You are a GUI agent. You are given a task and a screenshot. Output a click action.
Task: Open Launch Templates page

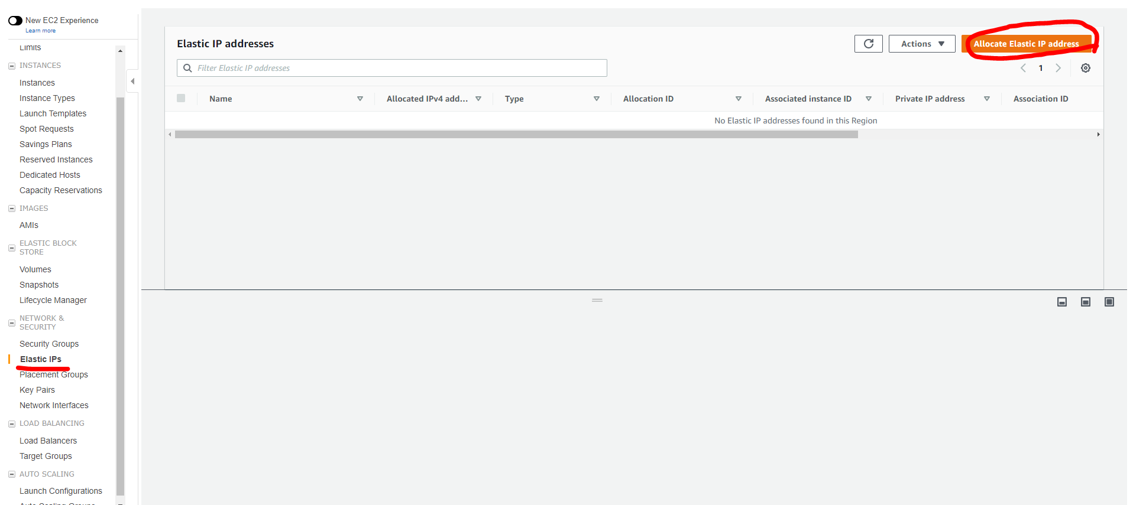(53, 113)
